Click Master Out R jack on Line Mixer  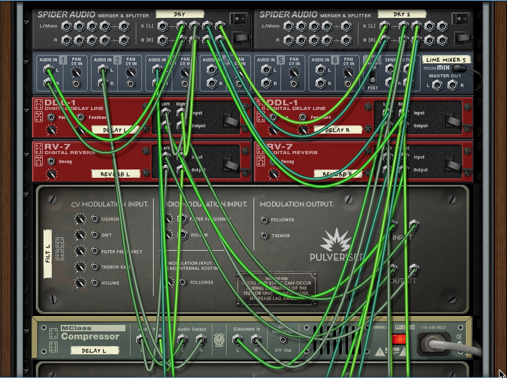(x=453, y=85)
